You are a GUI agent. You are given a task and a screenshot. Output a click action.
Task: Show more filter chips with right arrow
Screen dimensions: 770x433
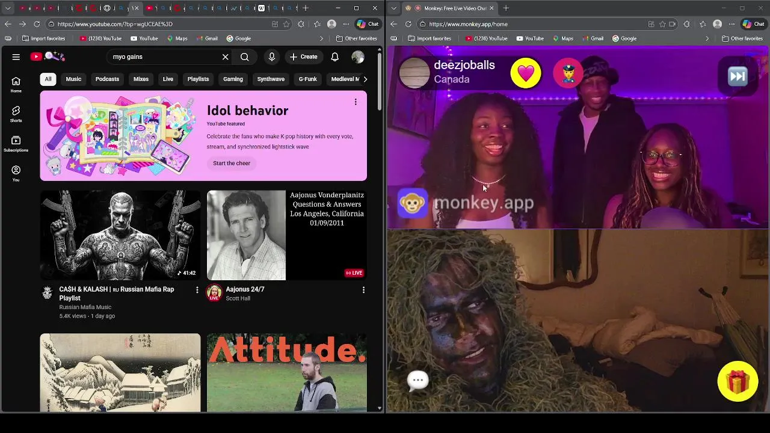pyautogui.click(x=365, y=79)
